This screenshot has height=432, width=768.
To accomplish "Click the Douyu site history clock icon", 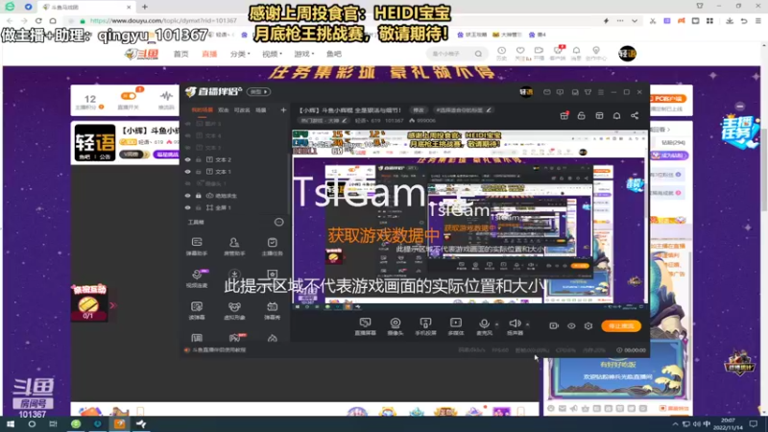I will [x=501, y=53].
